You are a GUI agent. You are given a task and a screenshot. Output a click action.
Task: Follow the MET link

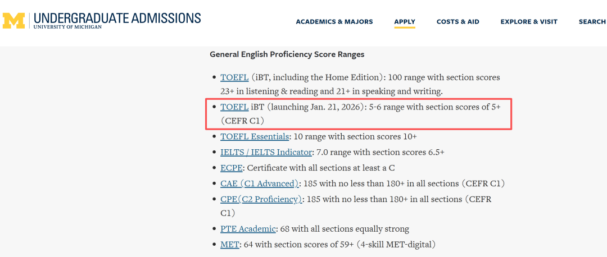[230, 245]
